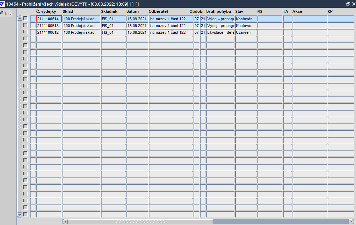
Task: Click the horizontal scroll left arrow
Action: (65, 221)
